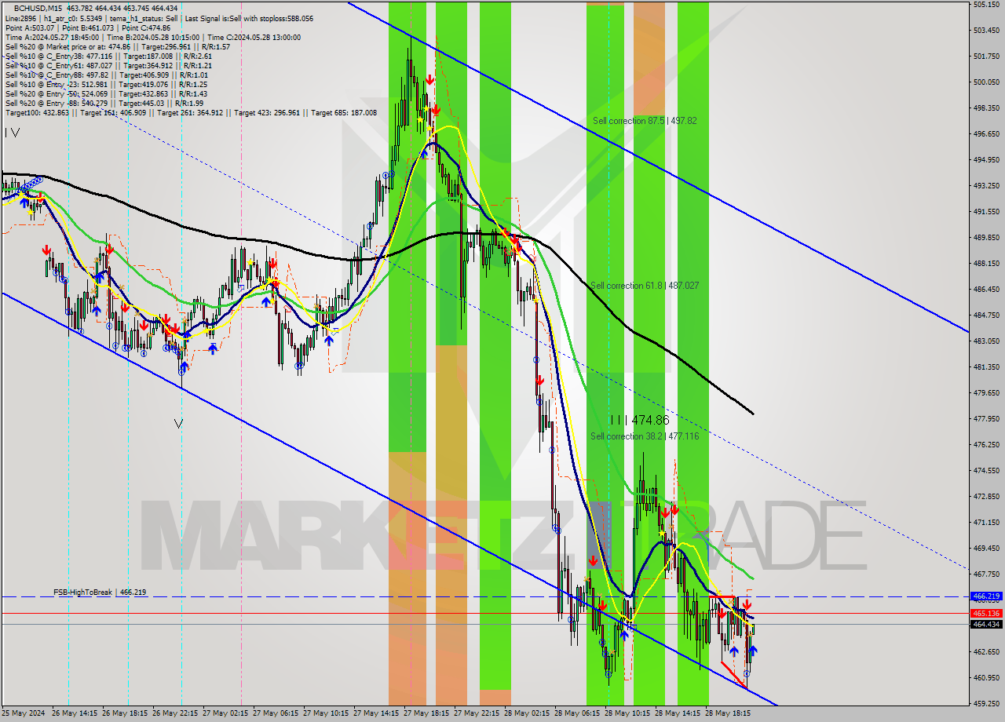The image size is (1005, 722).
Task: Click the '27 May 02:15' time label
Action: [225, 713]
